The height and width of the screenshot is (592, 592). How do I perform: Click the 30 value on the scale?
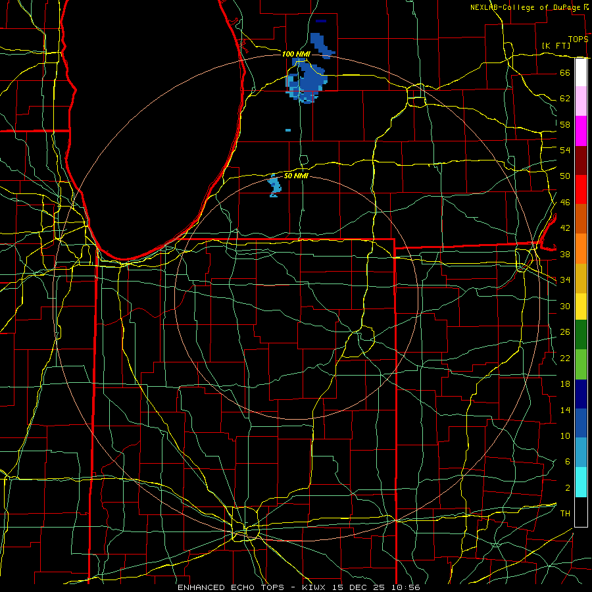click(565, 306)
